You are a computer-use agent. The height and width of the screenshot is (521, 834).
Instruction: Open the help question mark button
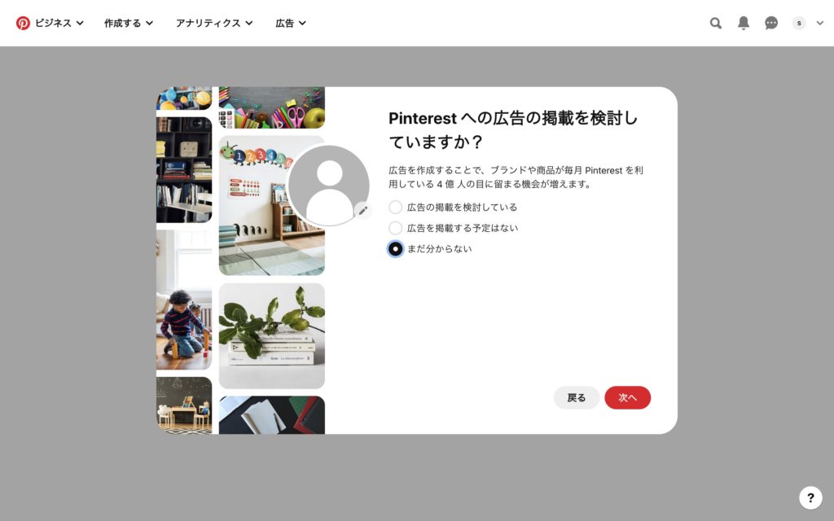click(x=810, y=497)
